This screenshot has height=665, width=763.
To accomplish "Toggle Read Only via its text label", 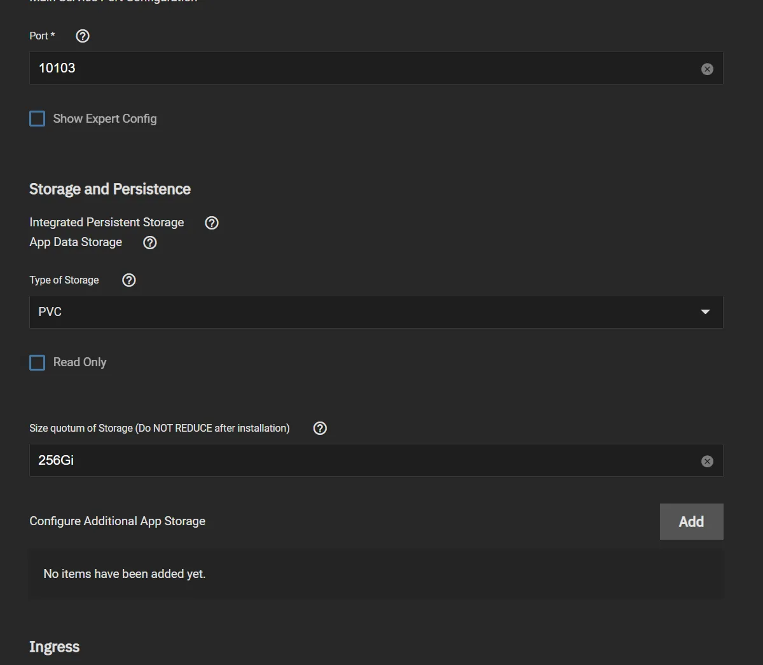I will [x=79, y=362].
